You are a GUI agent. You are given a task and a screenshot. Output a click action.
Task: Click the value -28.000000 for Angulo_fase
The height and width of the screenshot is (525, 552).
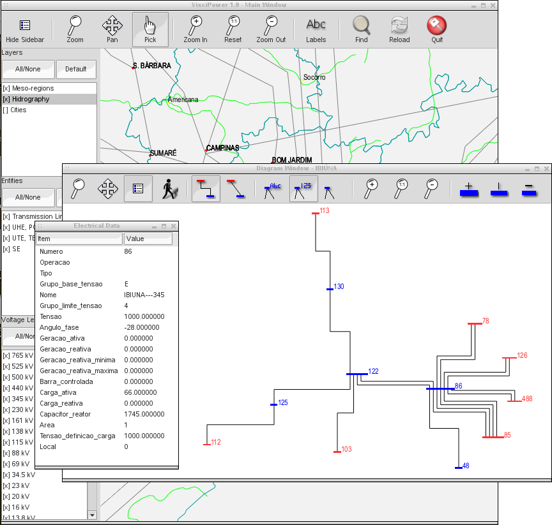(x=142, y=327)
